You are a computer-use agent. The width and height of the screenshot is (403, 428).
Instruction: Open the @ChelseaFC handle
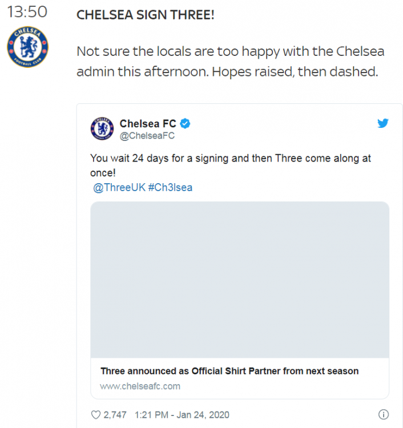click(147, 136)
